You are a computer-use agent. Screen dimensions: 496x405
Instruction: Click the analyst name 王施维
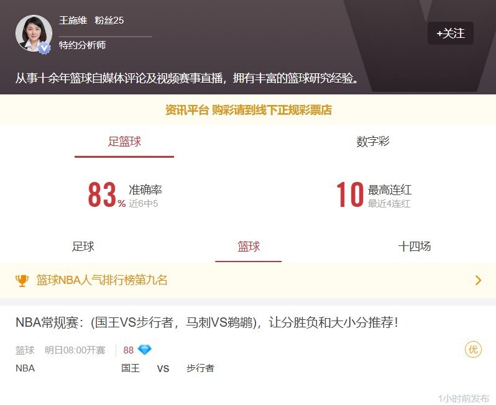[73, 20]
